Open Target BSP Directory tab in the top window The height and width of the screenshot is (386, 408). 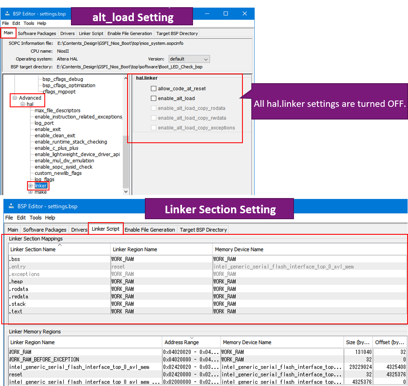point(177,33)
